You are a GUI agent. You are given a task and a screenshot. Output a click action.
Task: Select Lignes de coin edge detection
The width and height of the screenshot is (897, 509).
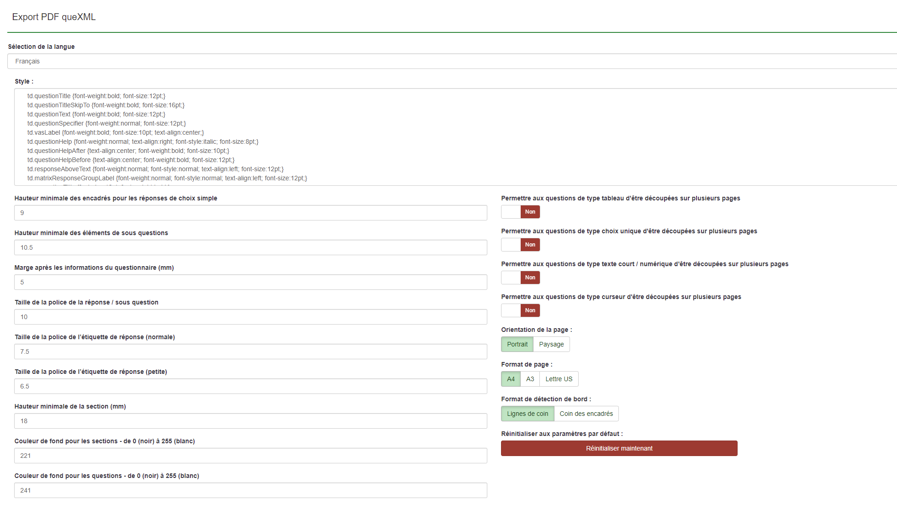point(527,414)
